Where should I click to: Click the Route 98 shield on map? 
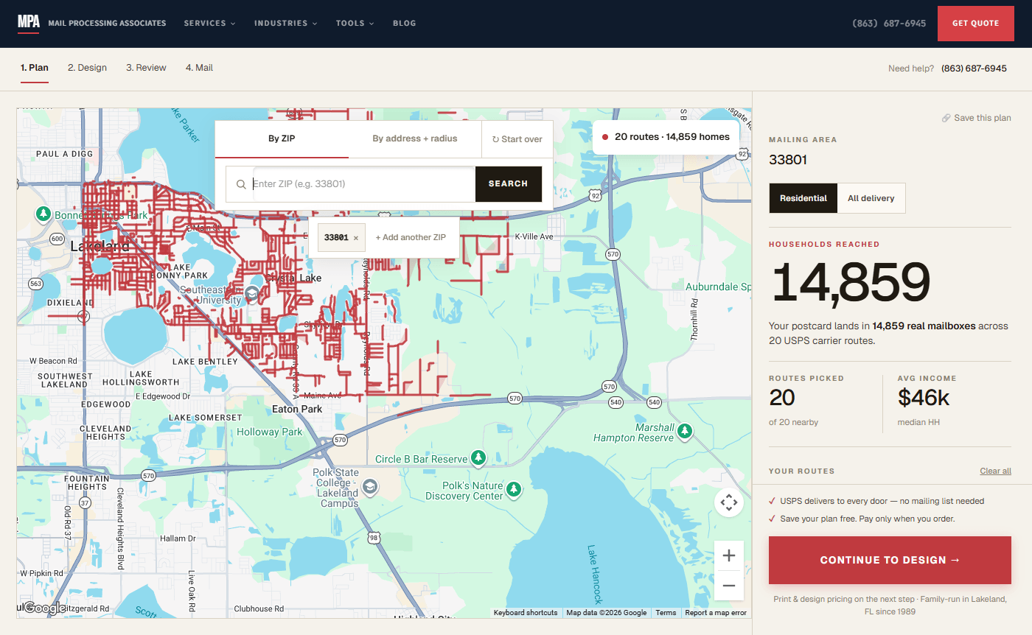tap(374, 538)
